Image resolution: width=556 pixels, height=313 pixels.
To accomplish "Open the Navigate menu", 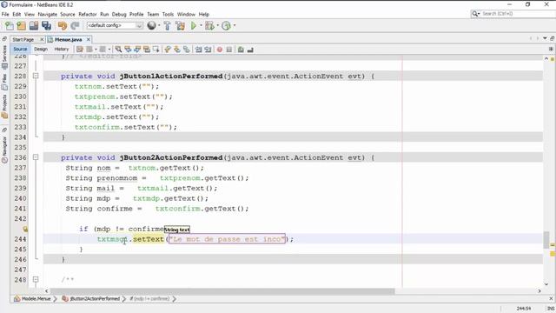I will 47,14.
